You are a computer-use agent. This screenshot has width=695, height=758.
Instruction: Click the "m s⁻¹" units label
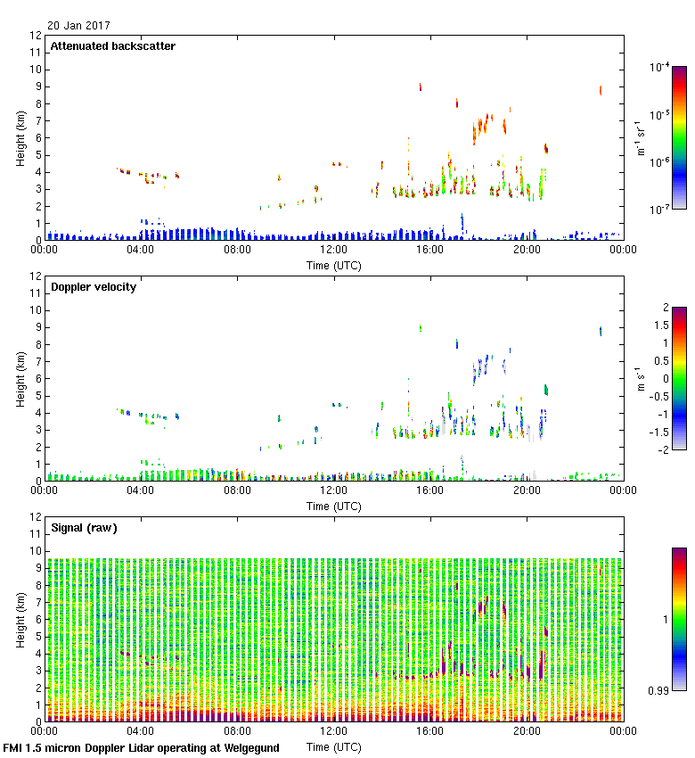coord(640,379)
